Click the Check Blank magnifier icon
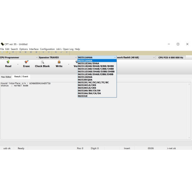Screen dimensions: 192x192 (x=43, y=62)
